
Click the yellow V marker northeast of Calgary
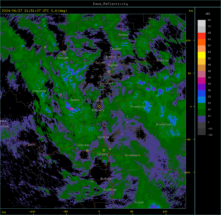click(x=110, y=149)
